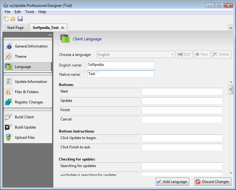This screenshot has width=236, height=190.
Task: Click the Save floppy disk icon
Action: point(20,19)
